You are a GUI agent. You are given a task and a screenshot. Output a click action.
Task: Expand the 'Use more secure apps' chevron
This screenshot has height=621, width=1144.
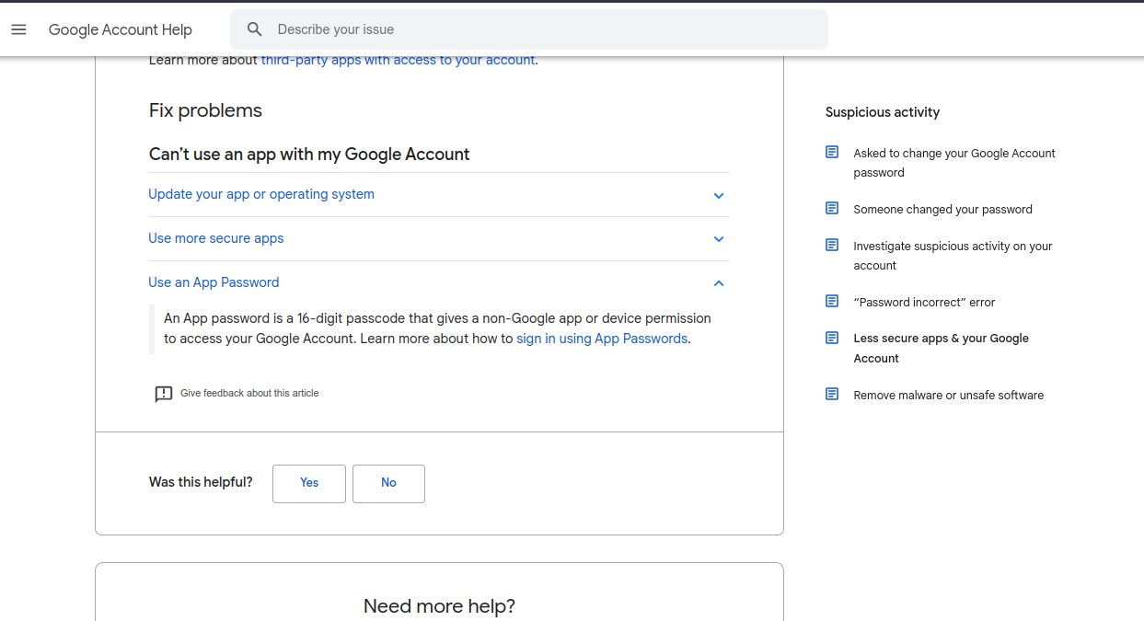719,239
